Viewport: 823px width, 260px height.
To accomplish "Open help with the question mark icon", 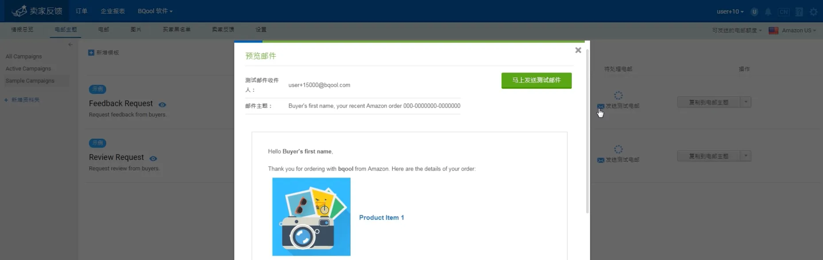I will tap(799, 12).
